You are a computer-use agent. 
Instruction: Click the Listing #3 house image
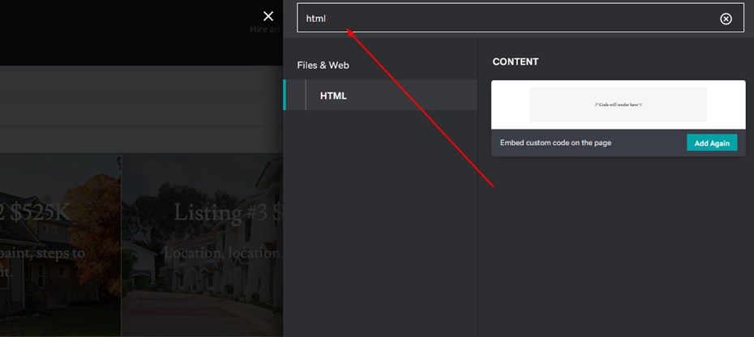202,245
